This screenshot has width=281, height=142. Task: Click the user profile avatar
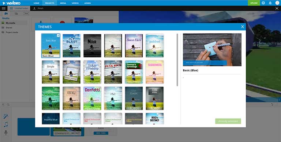(277, 3)
